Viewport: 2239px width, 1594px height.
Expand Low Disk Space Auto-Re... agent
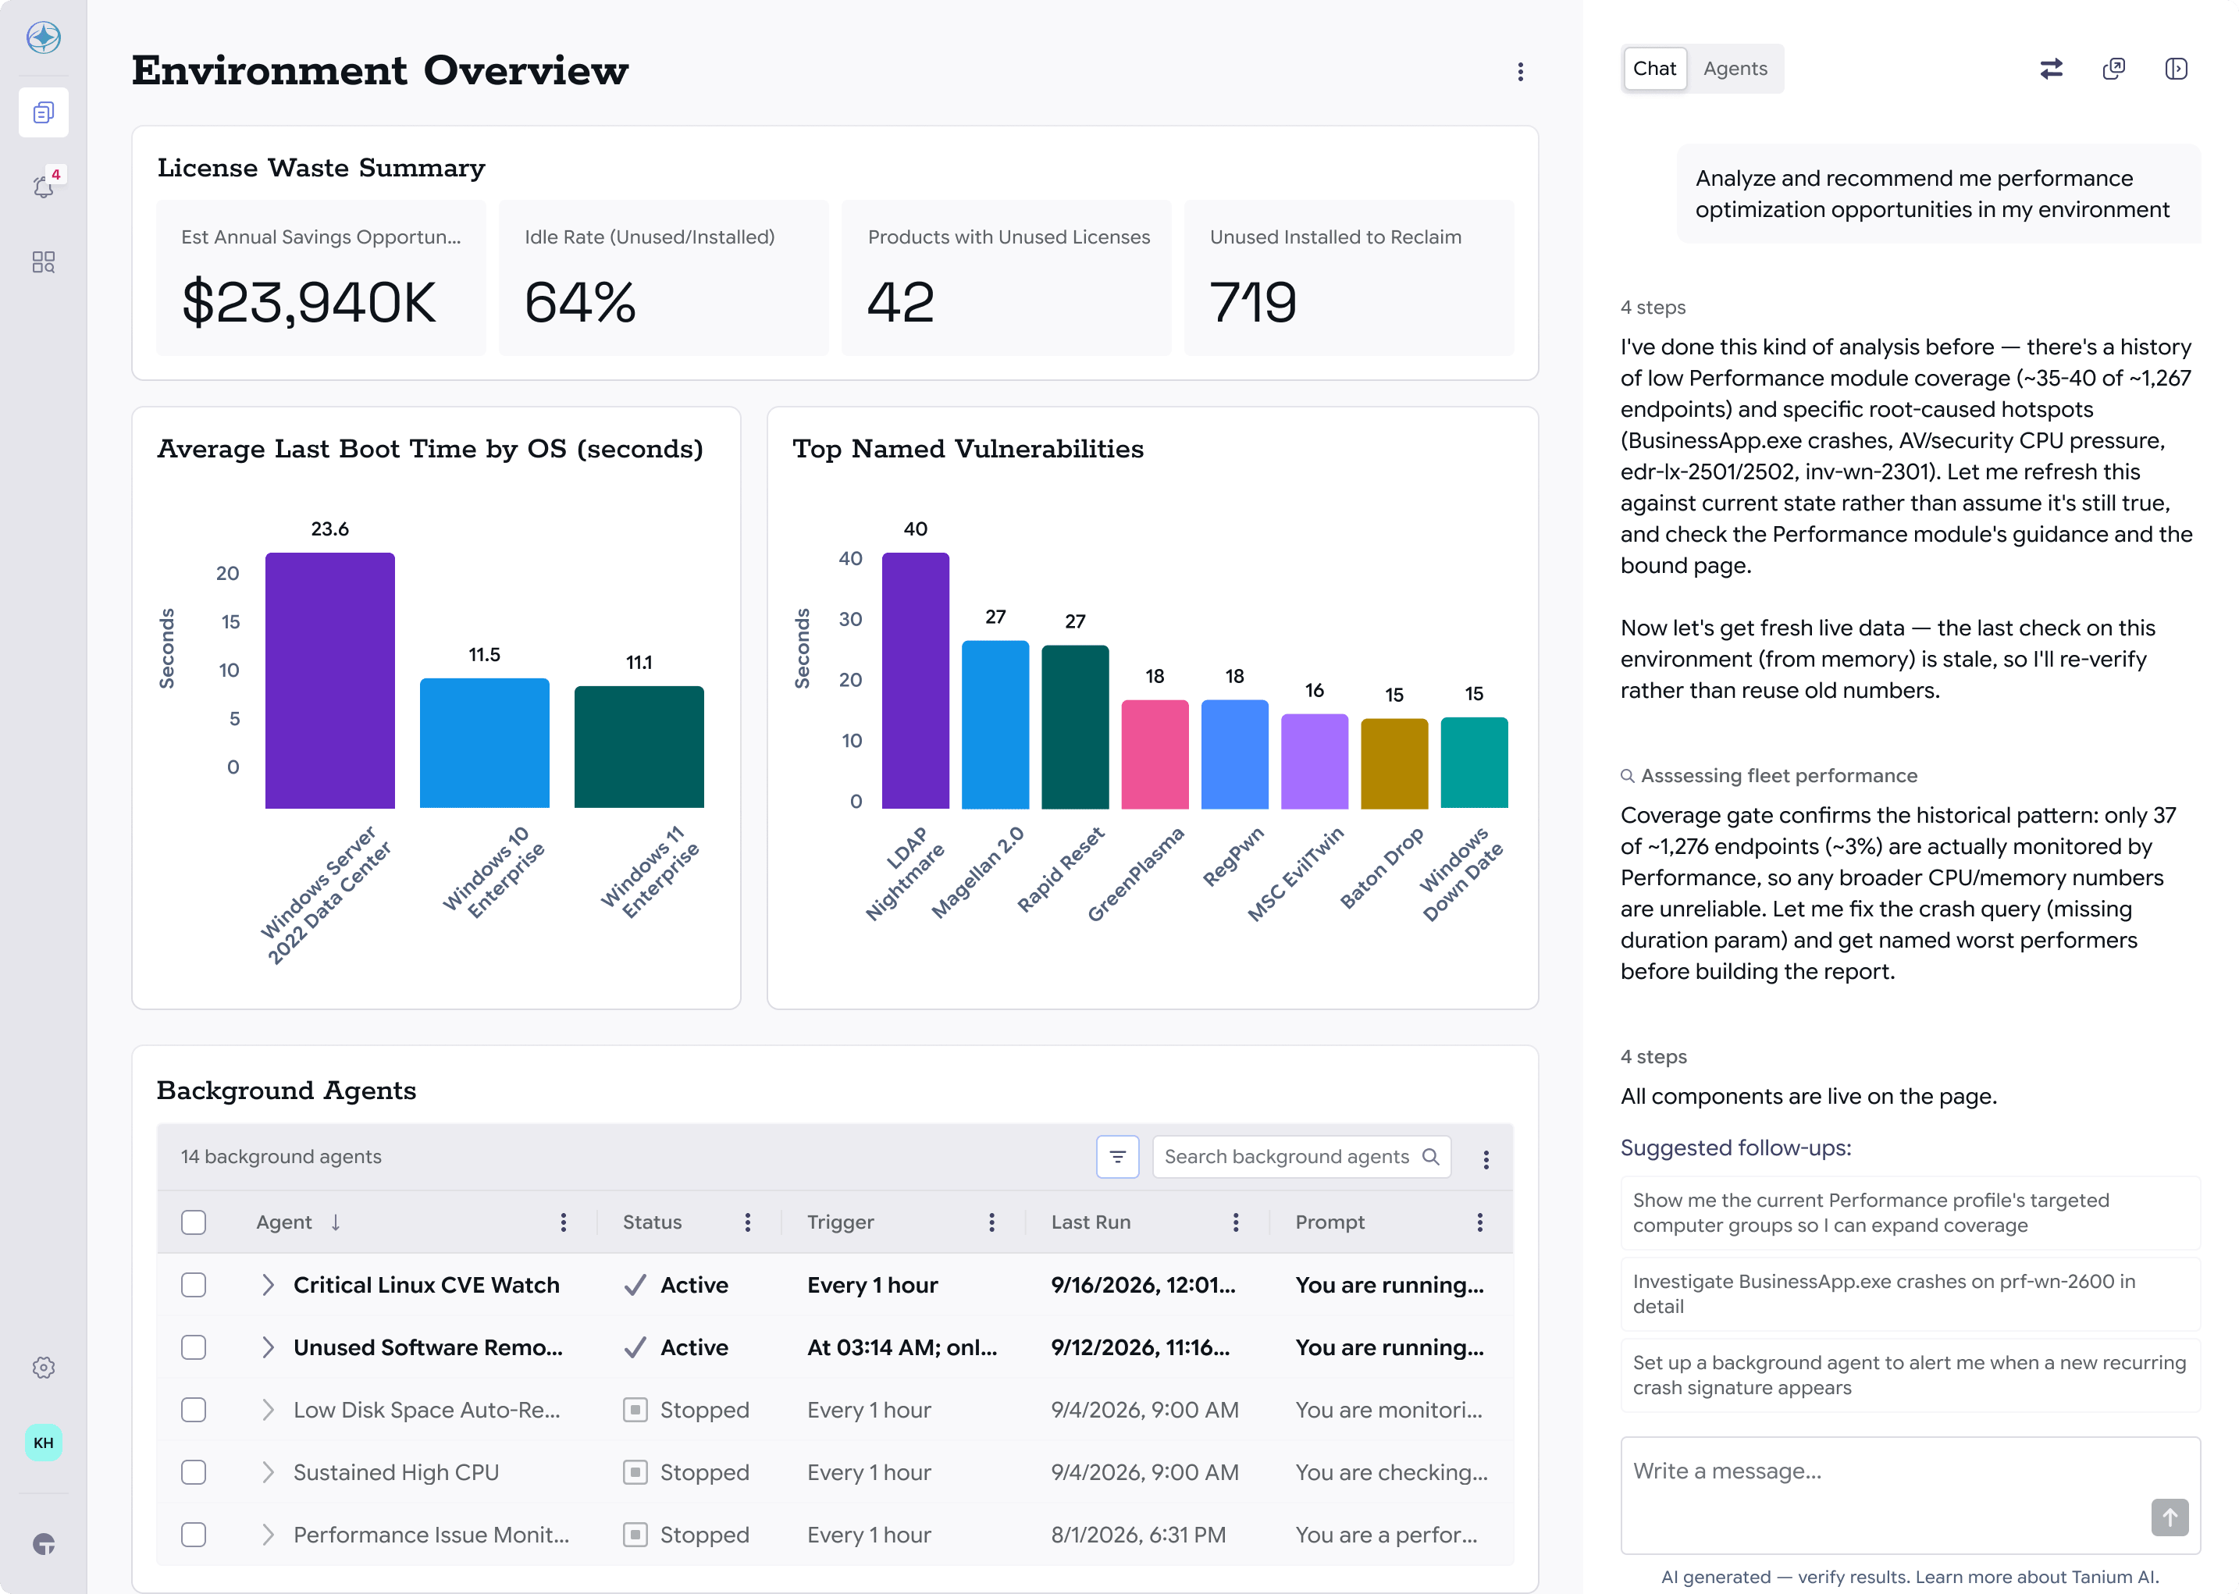pyautogui.click(x=268, y=1411)
